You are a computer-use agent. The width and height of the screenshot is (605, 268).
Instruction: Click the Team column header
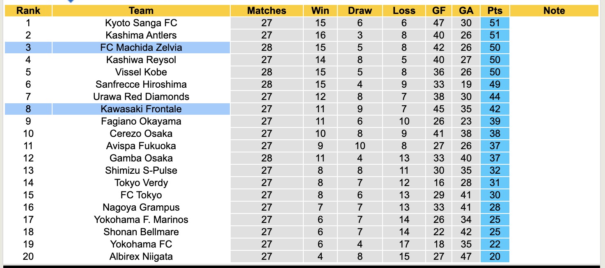(x=141, y=11)
